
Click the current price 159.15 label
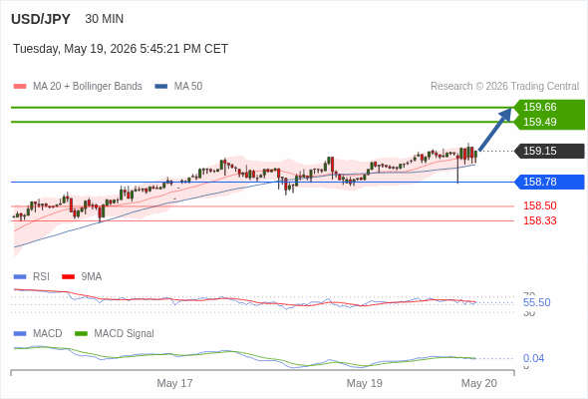pos(549,151)
